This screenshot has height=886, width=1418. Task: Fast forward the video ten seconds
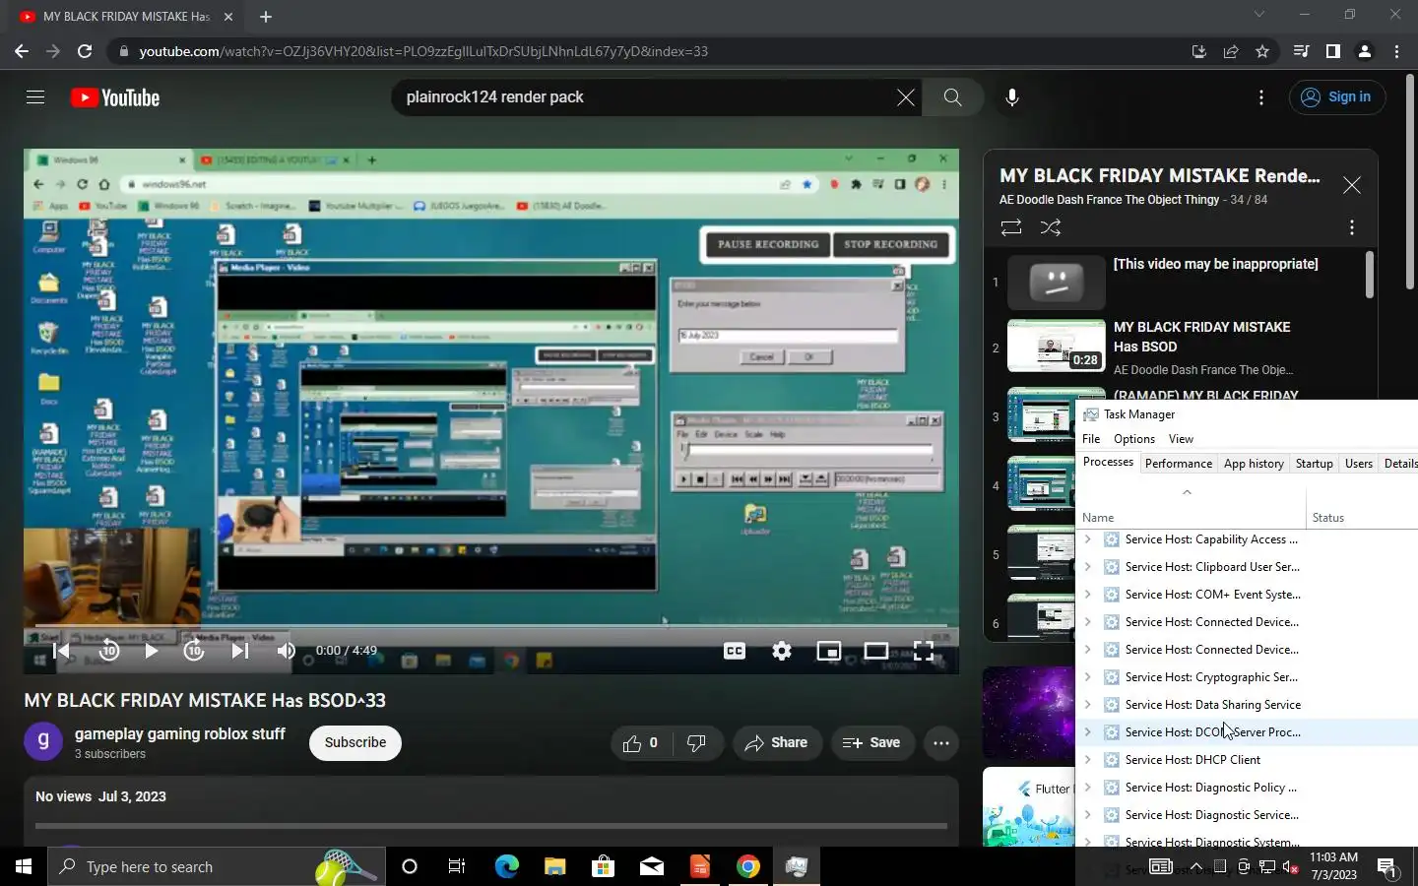pyautogui.click(x=194, y=651)
